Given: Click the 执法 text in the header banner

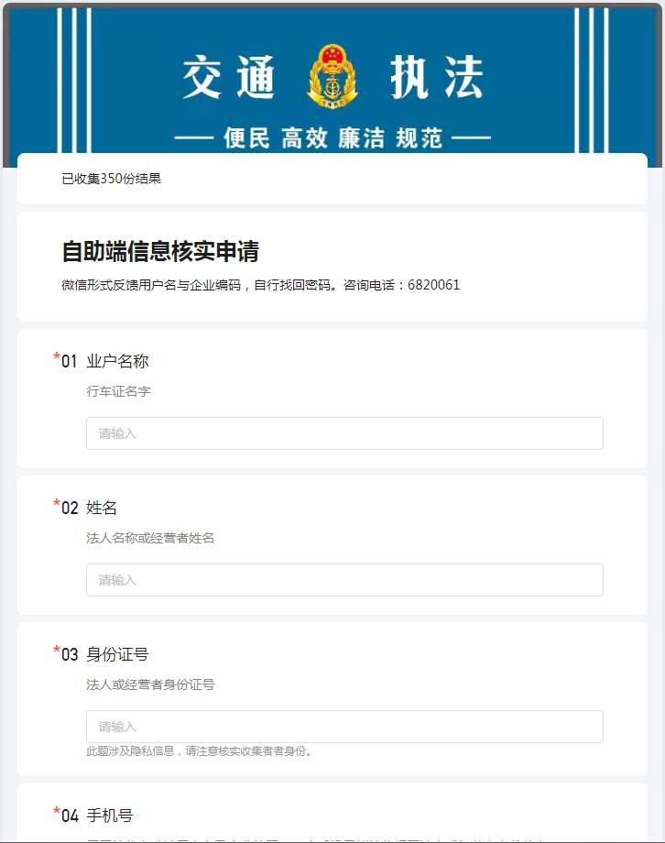Looking at the screenshot, I should [x=435, y=78].
